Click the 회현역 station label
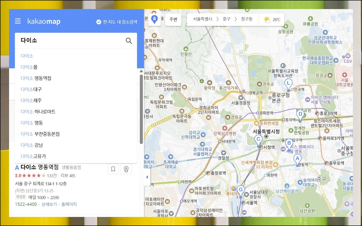Image resolution: width=362 pixels, height=226 pixels. click(272, 175)
